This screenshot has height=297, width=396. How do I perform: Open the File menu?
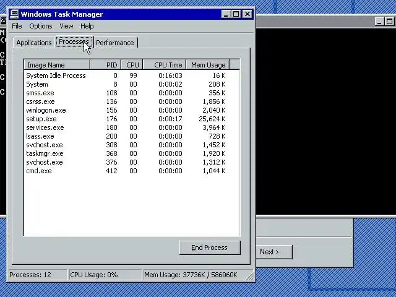[17, 26]
